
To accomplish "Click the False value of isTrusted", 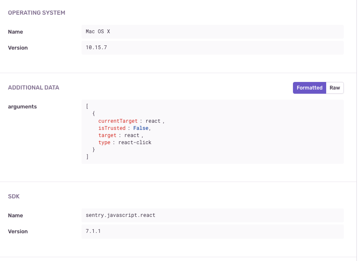I will [141, 128].
